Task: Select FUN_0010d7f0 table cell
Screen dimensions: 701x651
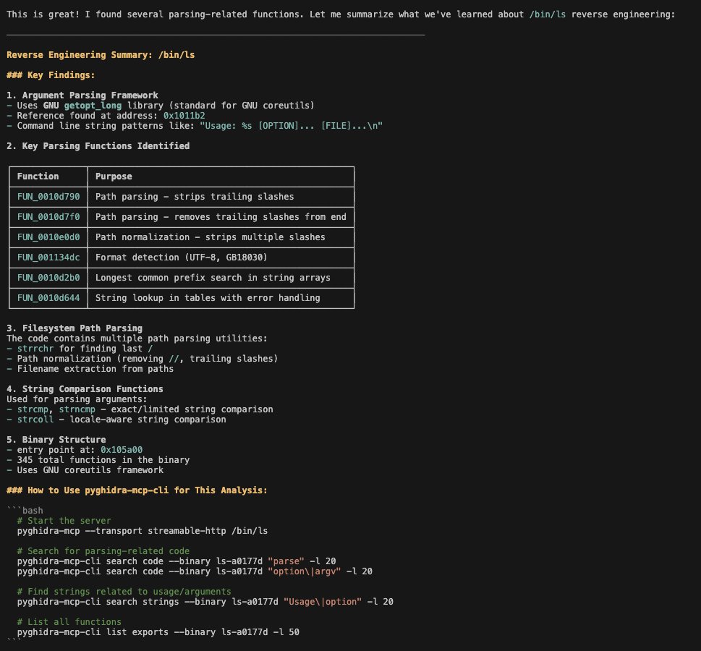Action: tap(48, 217)
